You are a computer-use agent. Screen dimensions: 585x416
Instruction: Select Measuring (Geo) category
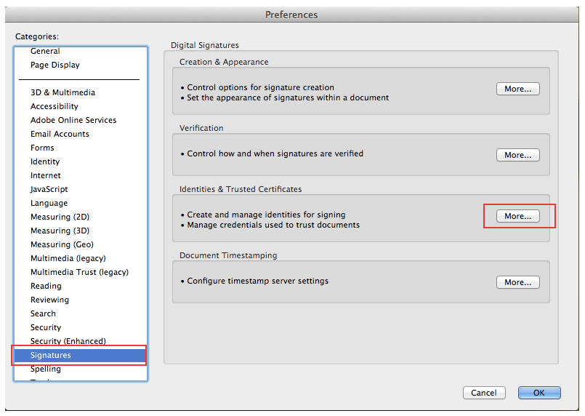[x=62, y=245]
